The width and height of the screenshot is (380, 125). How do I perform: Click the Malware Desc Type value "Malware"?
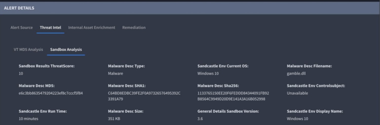tap(115, 73)
